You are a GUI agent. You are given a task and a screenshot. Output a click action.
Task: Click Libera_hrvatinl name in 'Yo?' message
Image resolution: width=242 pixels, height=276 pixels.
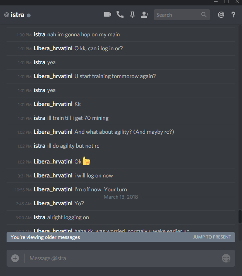(53, 203)
